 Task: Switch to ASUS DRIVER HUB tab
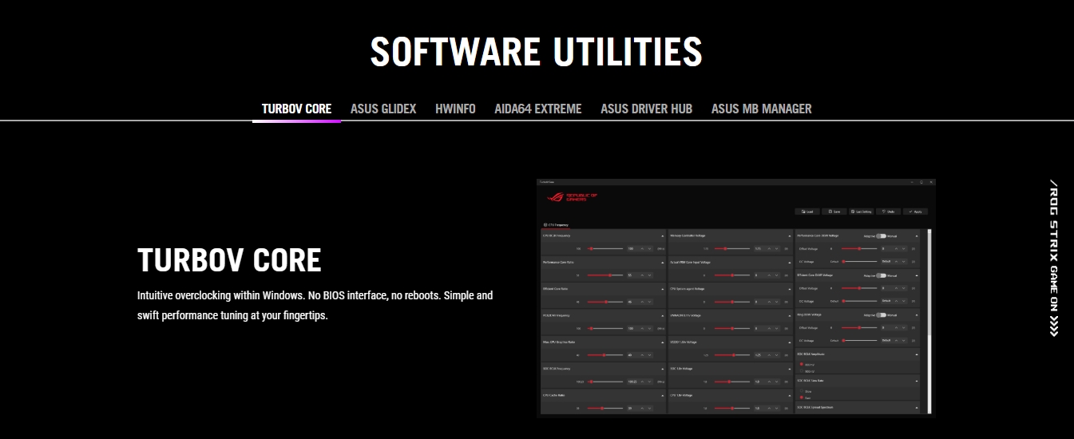(x=647, y=109)
